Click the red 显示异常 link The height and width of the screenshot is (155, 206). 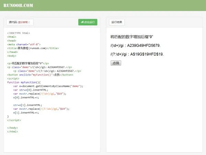point(23,22)
